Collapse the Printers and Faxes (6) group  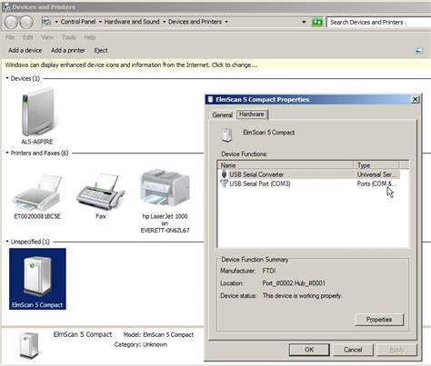pyautogui.click(x=7, y=153)
